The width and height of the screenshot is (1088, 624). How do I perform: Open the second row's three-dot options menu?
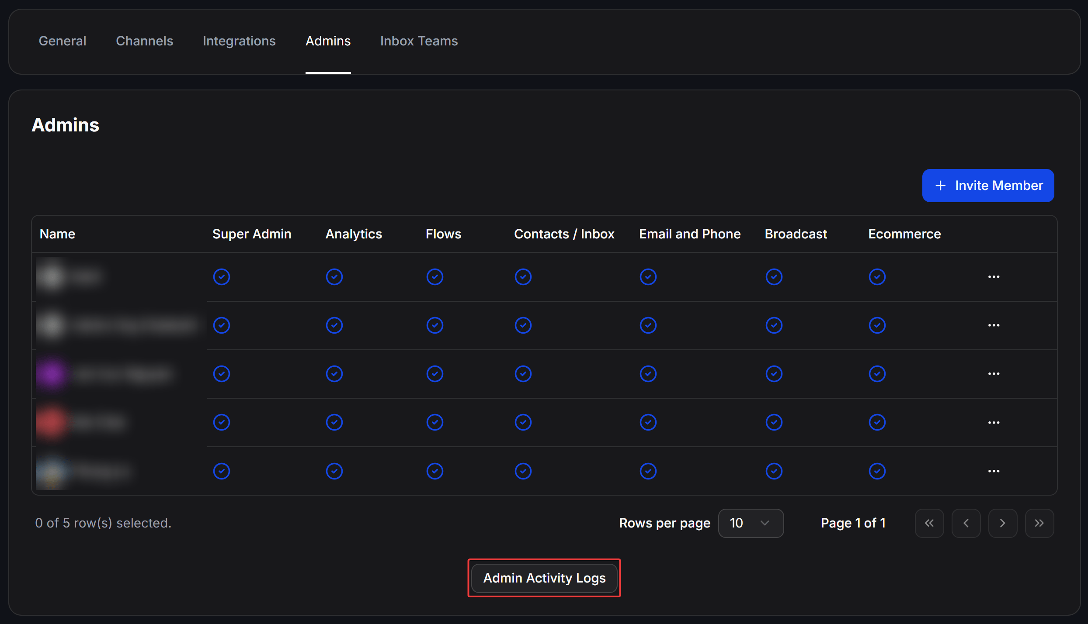[x=994, y=325]
